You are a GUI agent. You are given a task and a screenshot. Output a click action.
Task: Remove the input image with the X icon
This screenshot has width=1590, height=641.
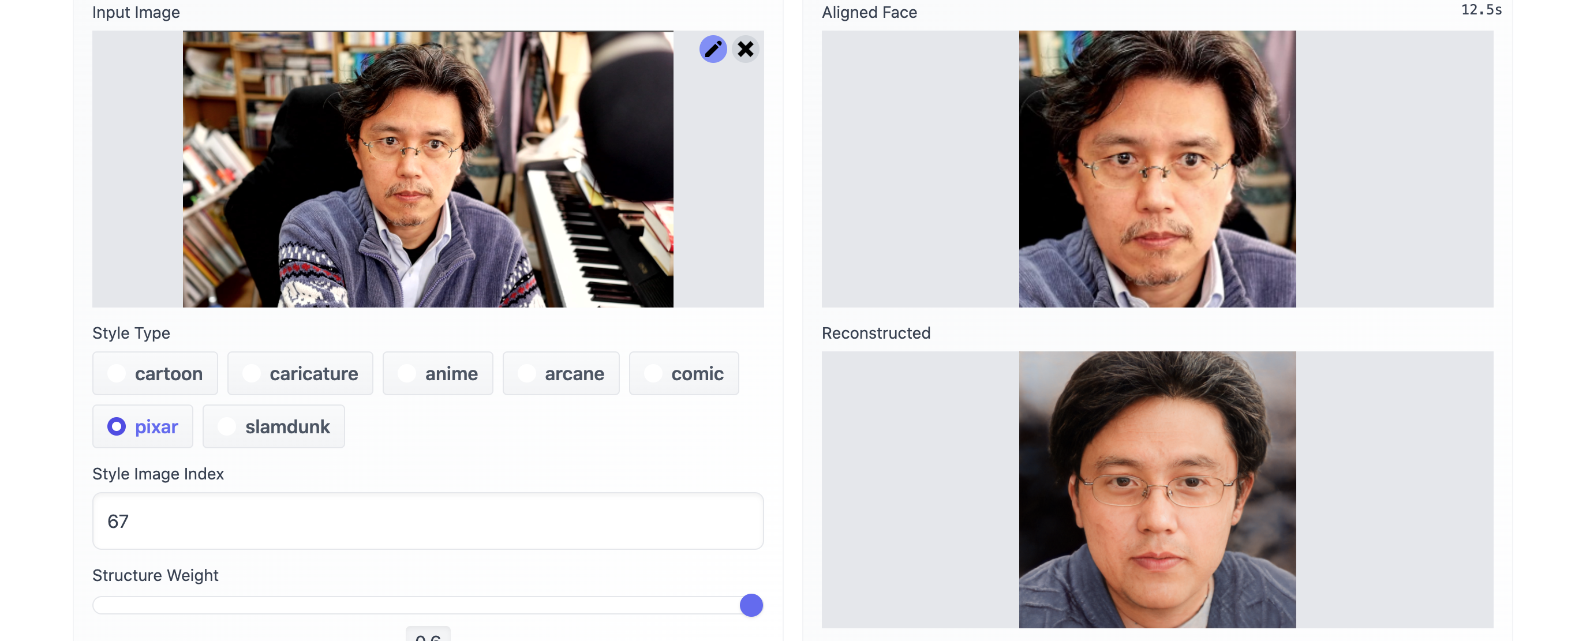click(746, 48)
